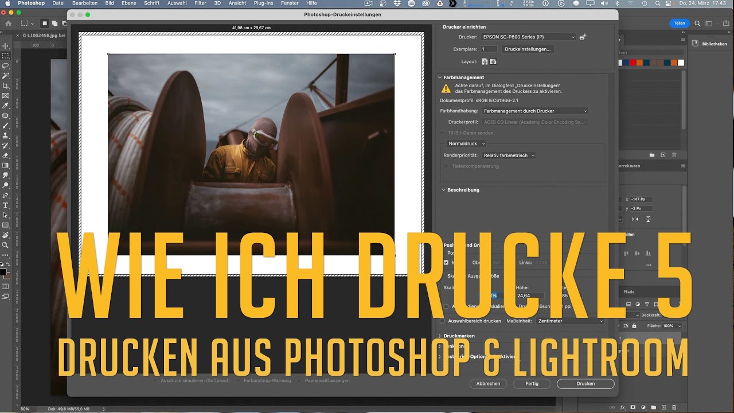
Task: Click the Home icon in options bar
Action: click(x=8, y=24)
